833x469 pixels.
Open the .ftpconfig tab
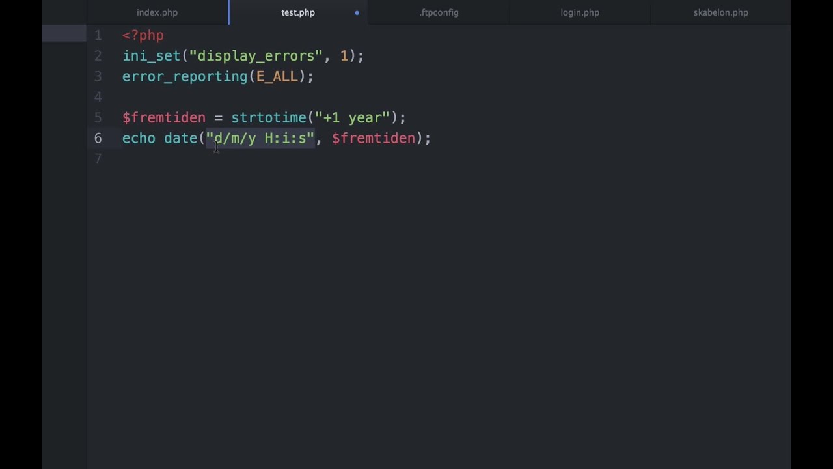439,12
